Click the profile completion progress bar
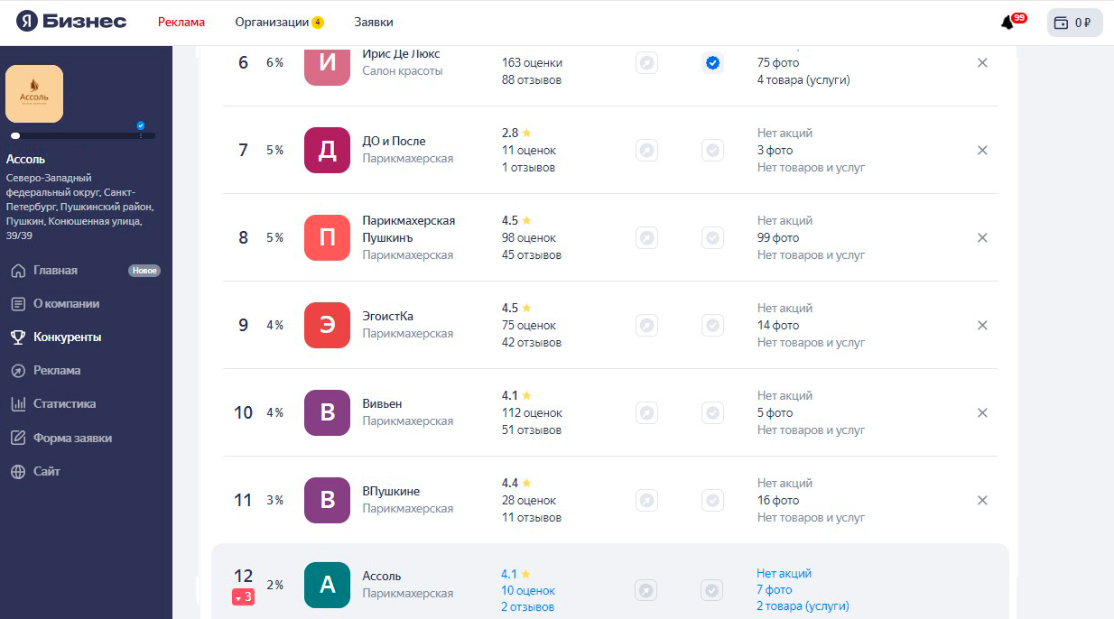Image resolution: width=1114 pixels, height=619 pixels. click(82, 135)
